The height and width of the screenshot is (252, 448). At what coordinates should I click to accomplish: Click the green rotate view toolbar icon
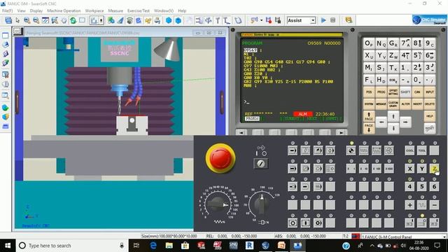coord(73,20)
